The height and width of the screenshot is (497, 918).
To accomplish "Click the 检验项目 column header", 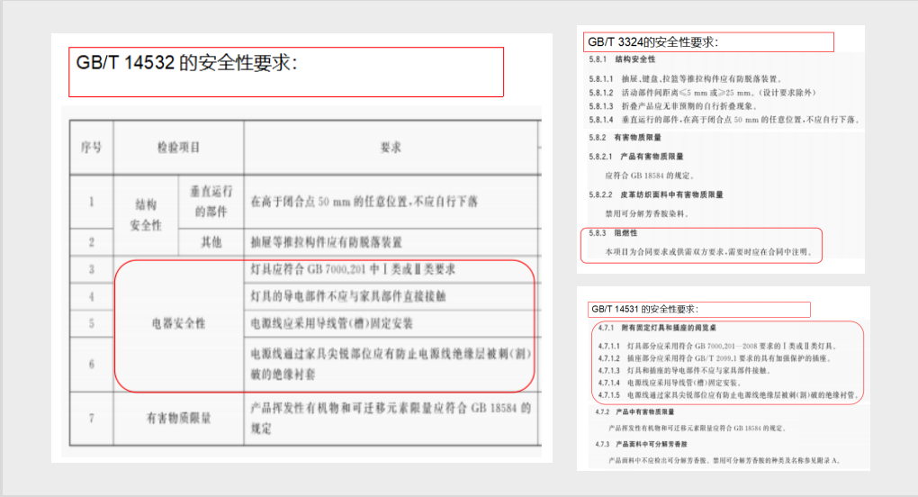I will coord(178,147).
